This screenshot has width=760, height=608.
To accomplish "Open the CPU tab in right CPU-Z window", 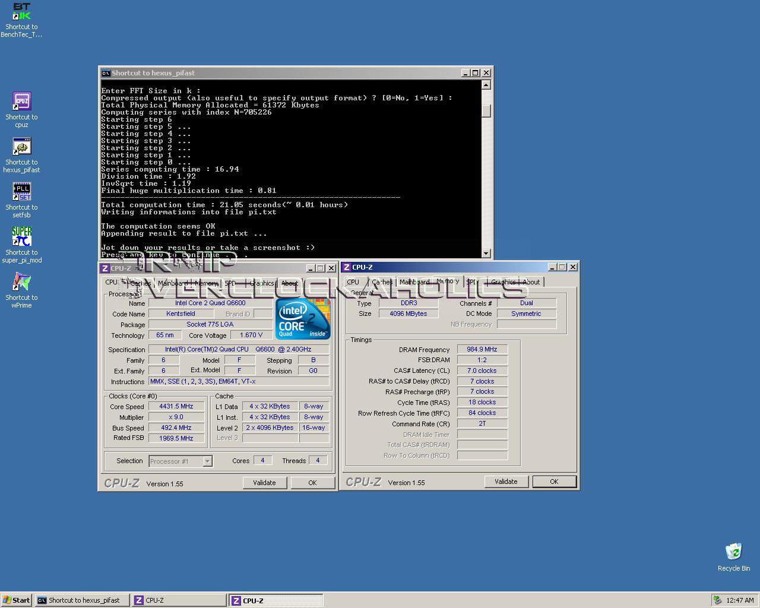I will click(353, 282).
